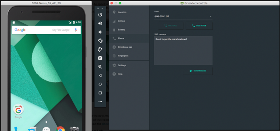Tap the microphone voice search icon
The height and width of the screenshot is (131, 280).
(x=76, y=30)
